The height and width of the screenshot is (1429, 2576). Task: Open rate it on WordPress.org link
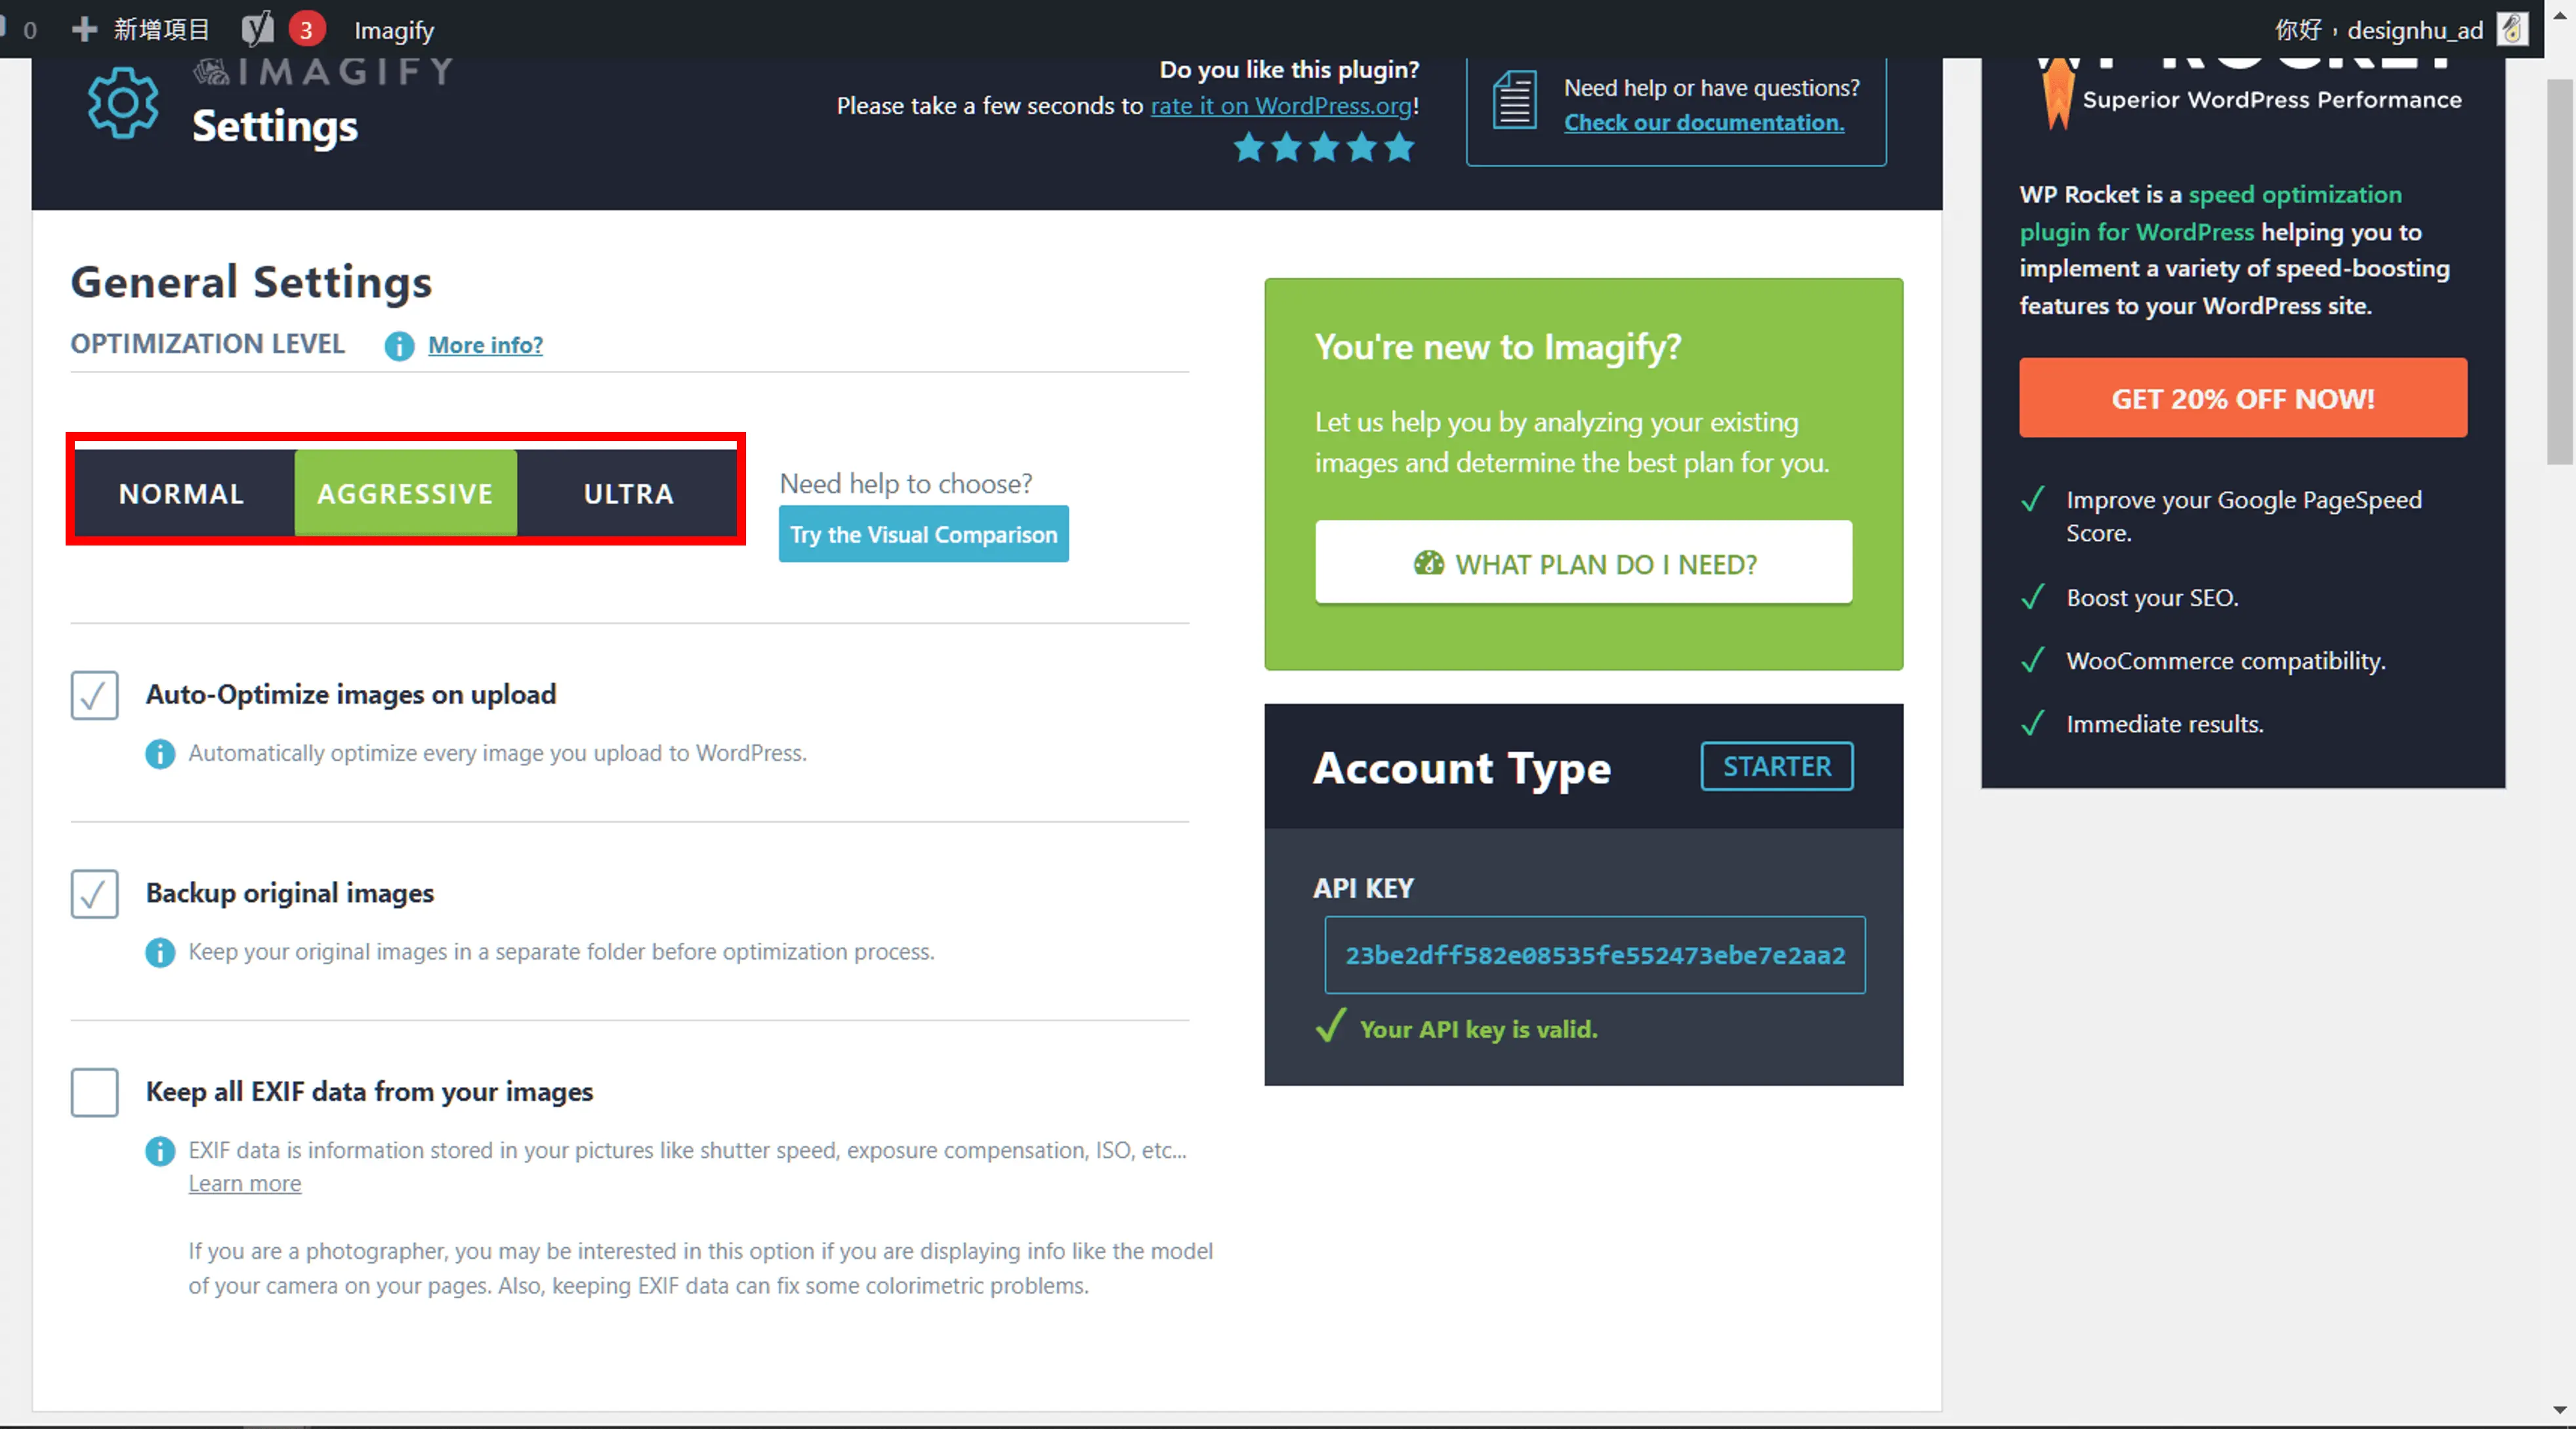(x=1281, y=106)
